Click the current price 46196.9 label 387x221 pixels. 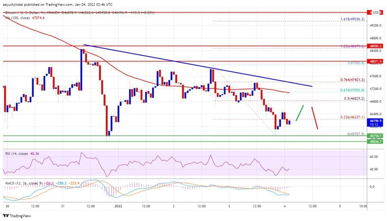tap(375, 121)
